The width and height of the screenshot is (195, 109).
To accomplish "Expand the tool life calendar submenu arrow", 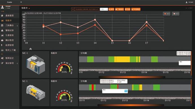I will (x=17, y=26).
